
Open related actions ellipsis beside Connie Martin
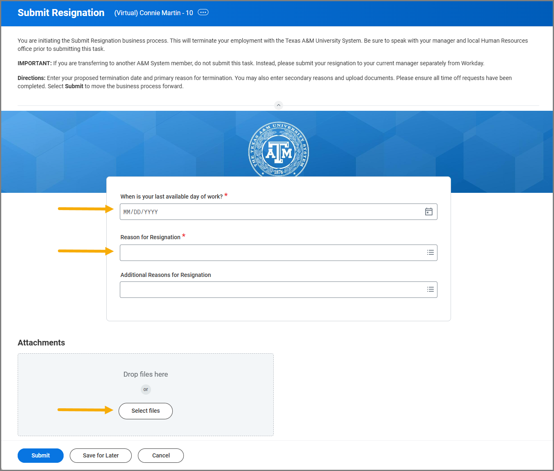click(x=203, y=12)
